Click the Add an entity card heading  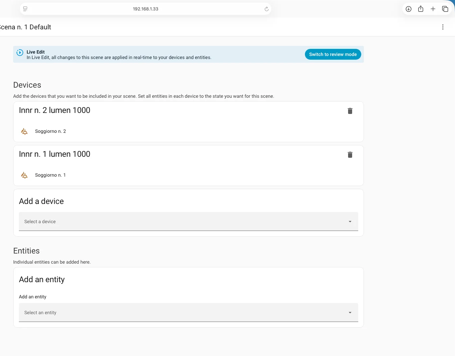[x=42, y=279]
